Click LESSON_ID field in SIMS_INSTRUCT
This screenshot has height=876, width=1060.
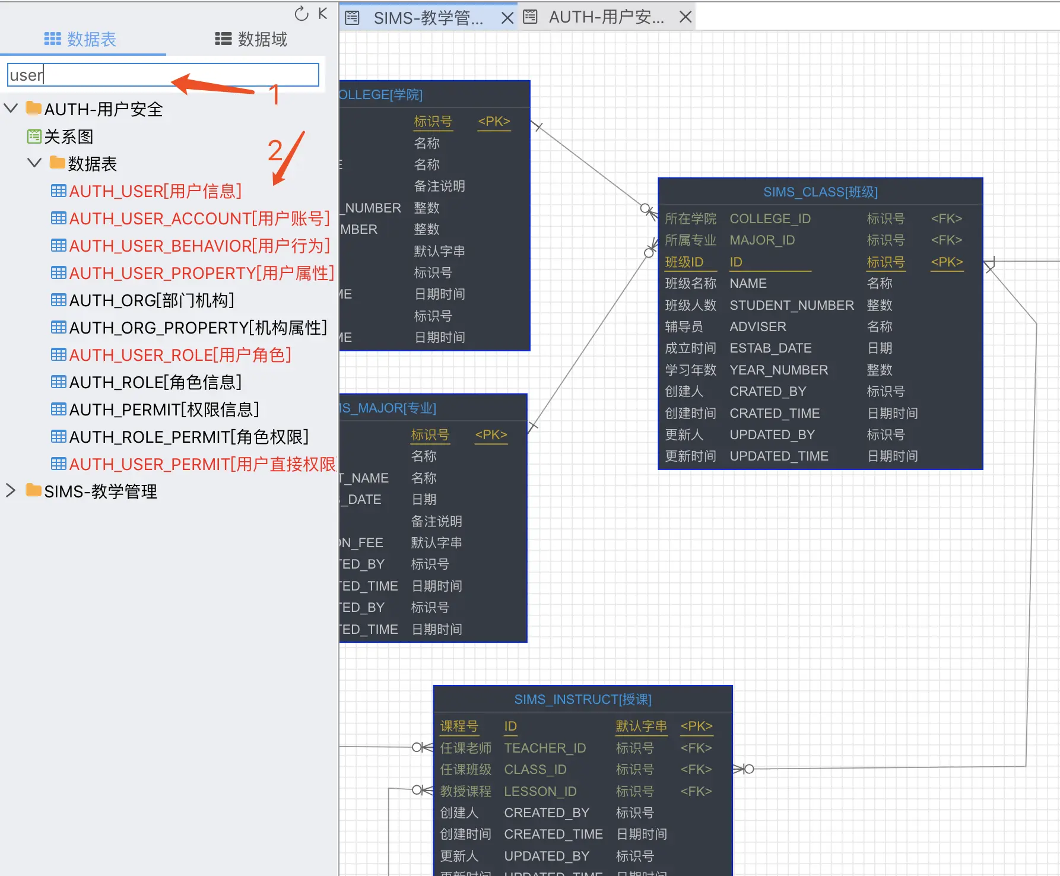coord(540,791)
